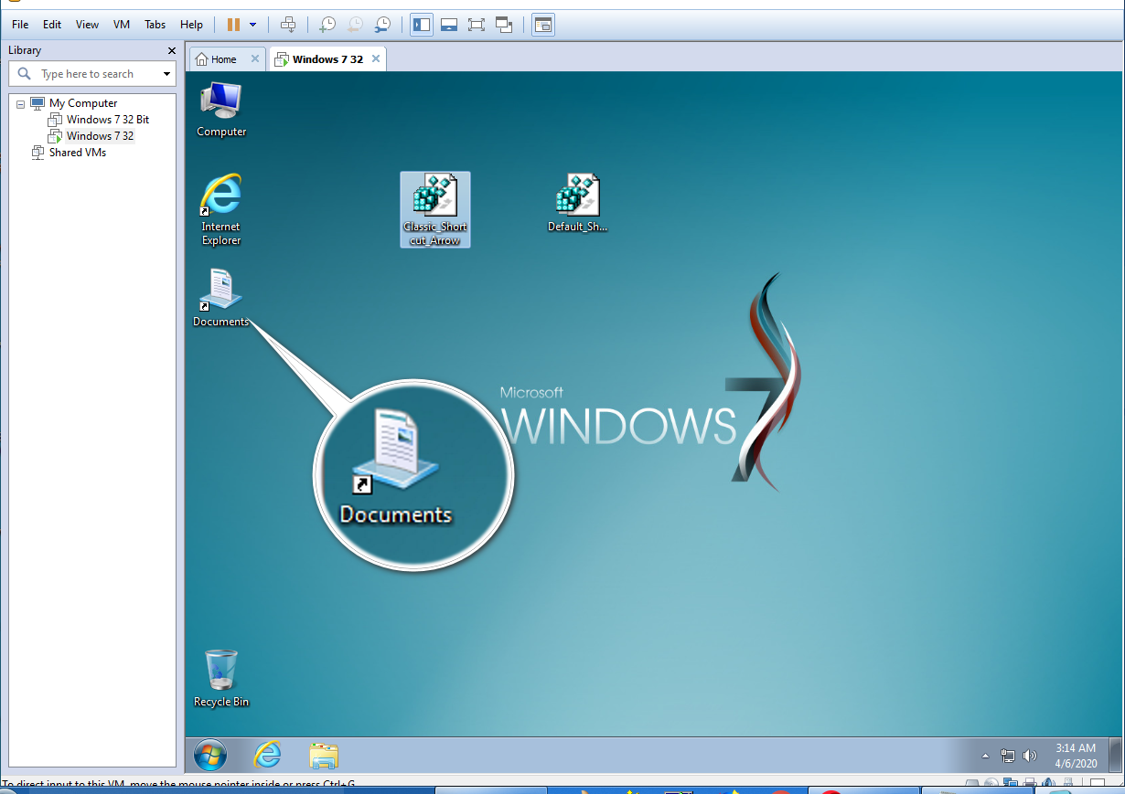Open the VM menu
1125x794 pixels.
[x=122, y=25]
